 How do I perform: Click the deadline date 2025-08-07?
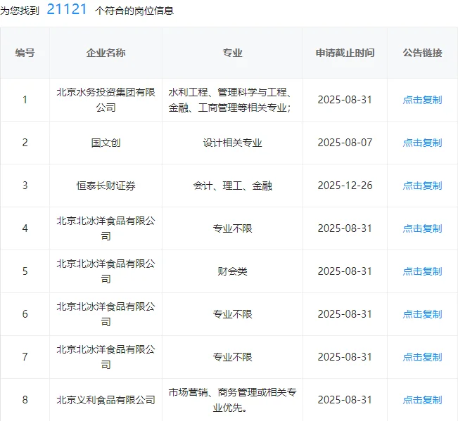tap(345, 143)
